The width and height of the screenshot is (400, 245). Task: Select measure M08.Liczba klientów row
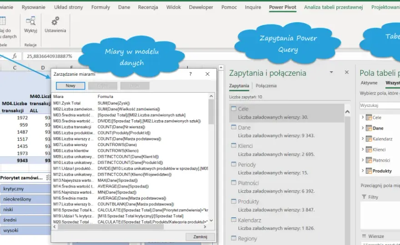click(130, 151)
